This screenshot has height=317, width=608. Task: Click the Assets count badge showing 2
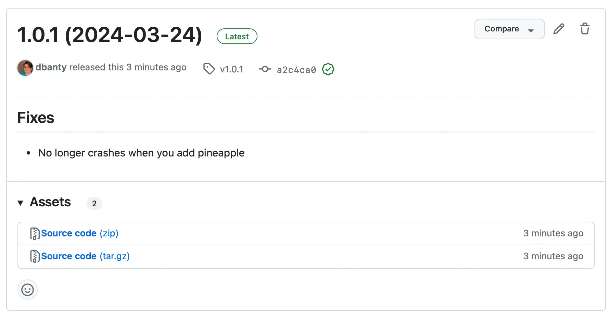pyautogui.click(x=94, y=203)
